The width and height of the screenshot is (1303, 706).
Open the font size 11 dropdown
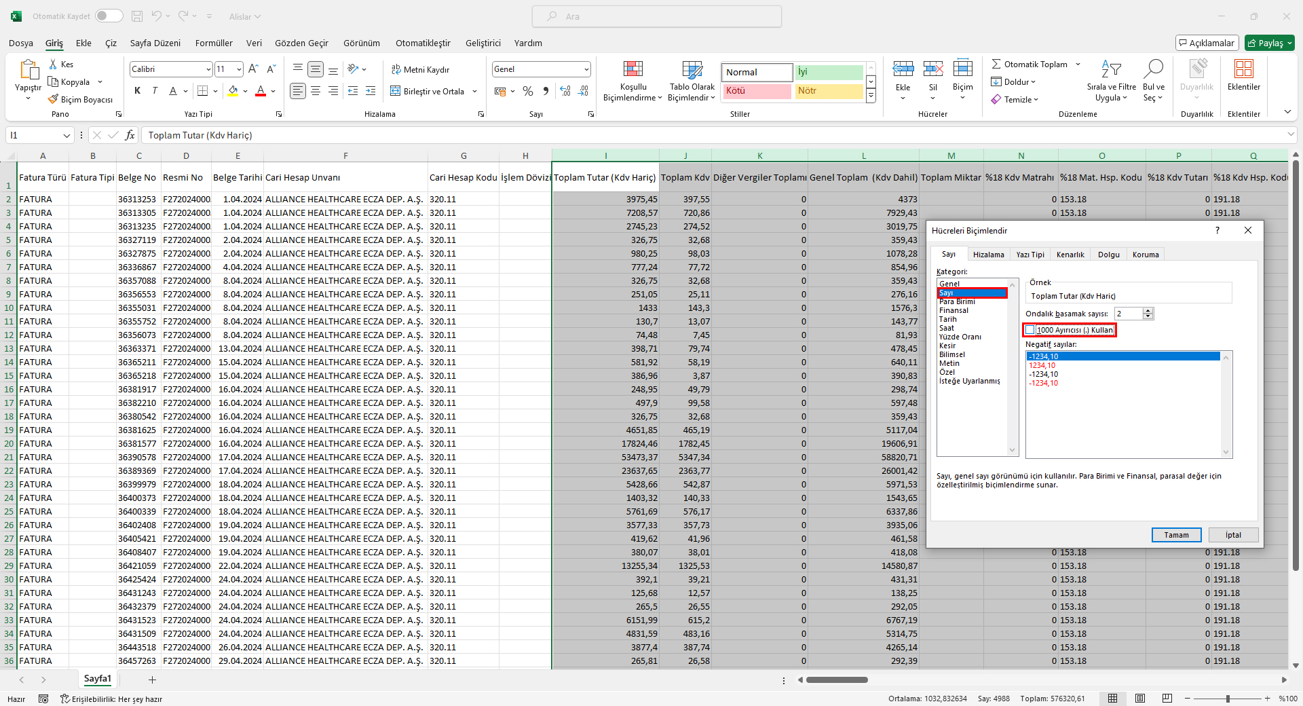[x=239, y=69]
